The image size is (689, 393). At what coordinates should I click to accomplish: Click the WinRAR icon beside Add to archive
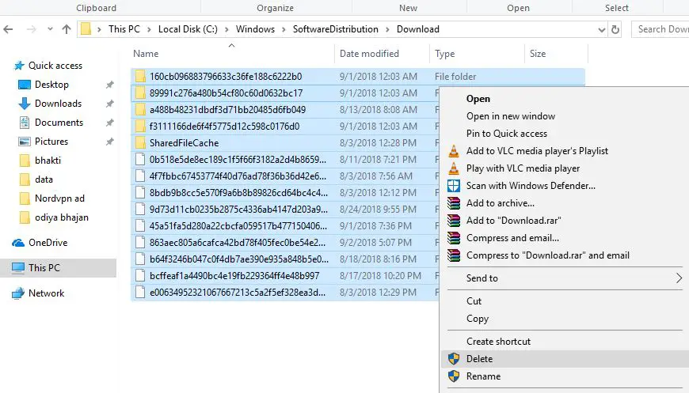pos(454,203)
